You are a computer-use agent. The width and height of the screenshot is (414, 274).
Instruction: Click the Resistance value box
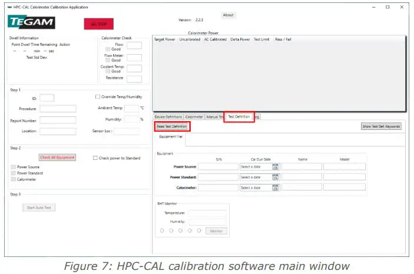tap(134, 79)
